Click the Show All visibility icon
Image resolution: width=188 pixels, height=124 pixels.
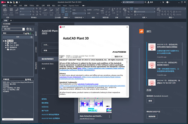point(125,11)
